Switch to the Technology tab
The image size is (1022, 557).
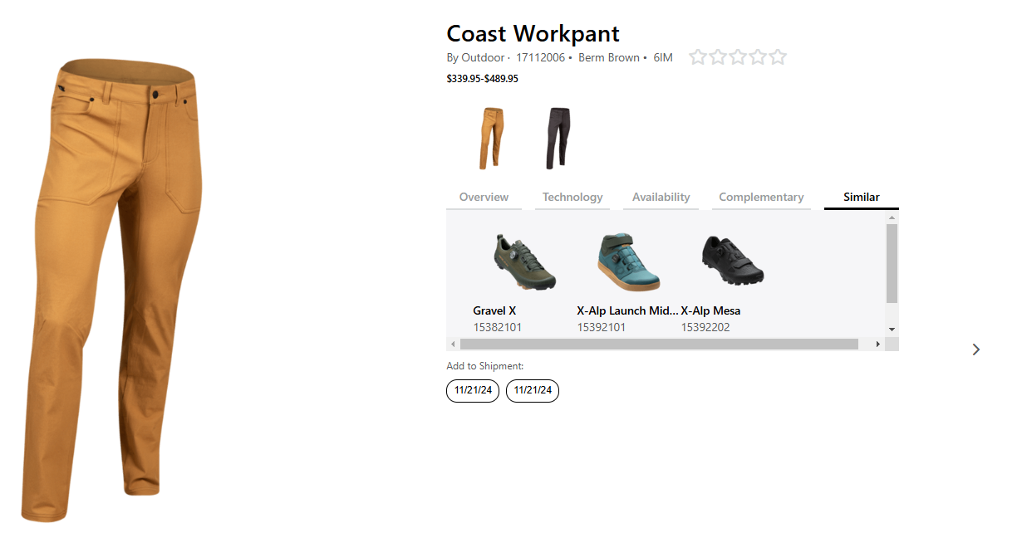[x=572, y=198]
